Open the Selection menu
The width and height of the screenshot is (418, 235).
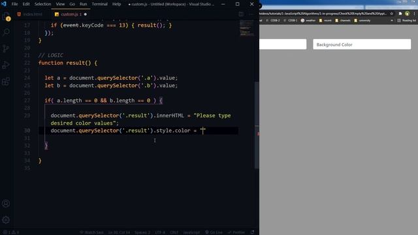click(42, 4)
